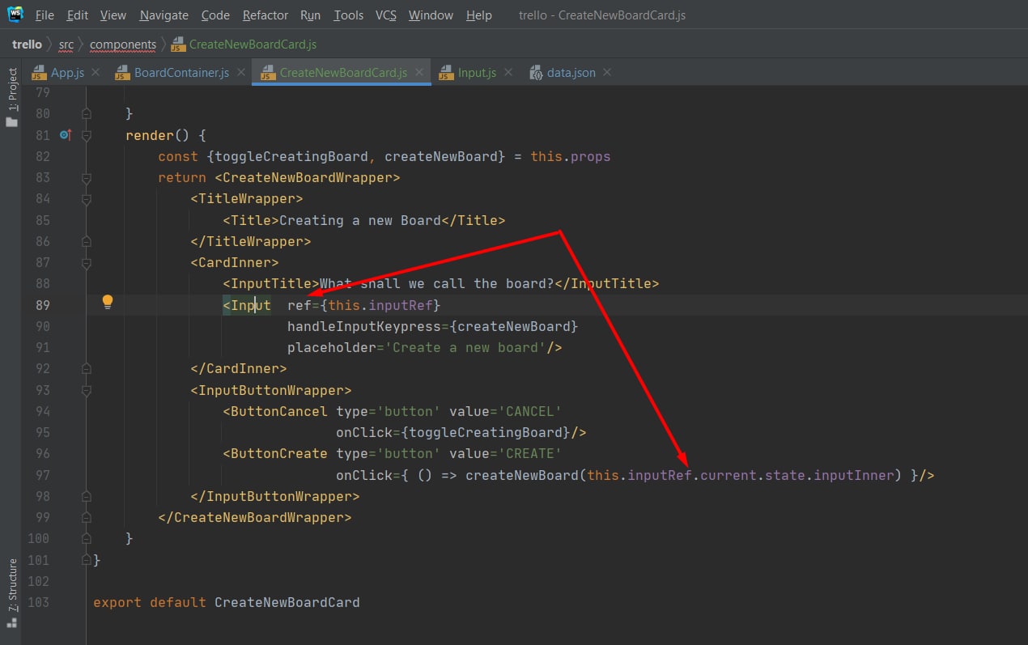Image resolution: width=1028 pixels, height=645 pixels.
Task: Click the 'CreateNewBoardWrapper' opening tag on line 83
Action: coord(308,177)
